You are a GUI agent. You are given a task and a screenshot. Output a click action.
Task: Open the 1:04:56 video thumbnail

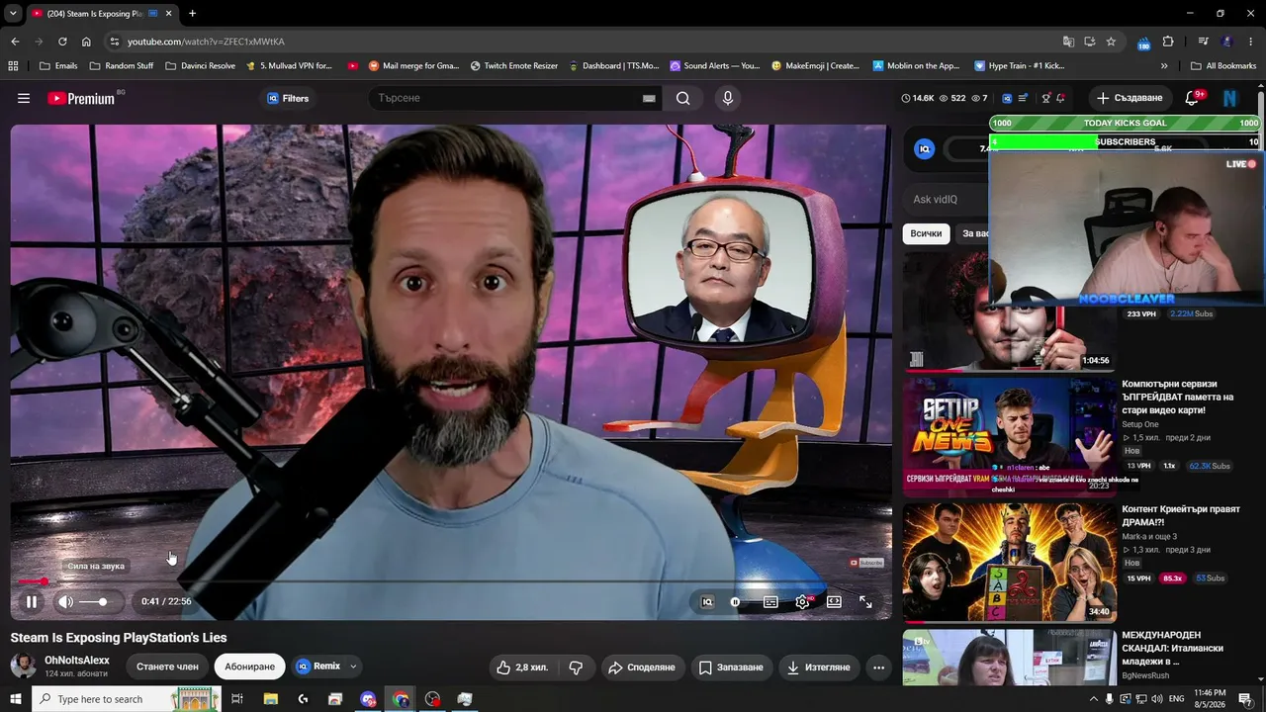[1009, 311]
